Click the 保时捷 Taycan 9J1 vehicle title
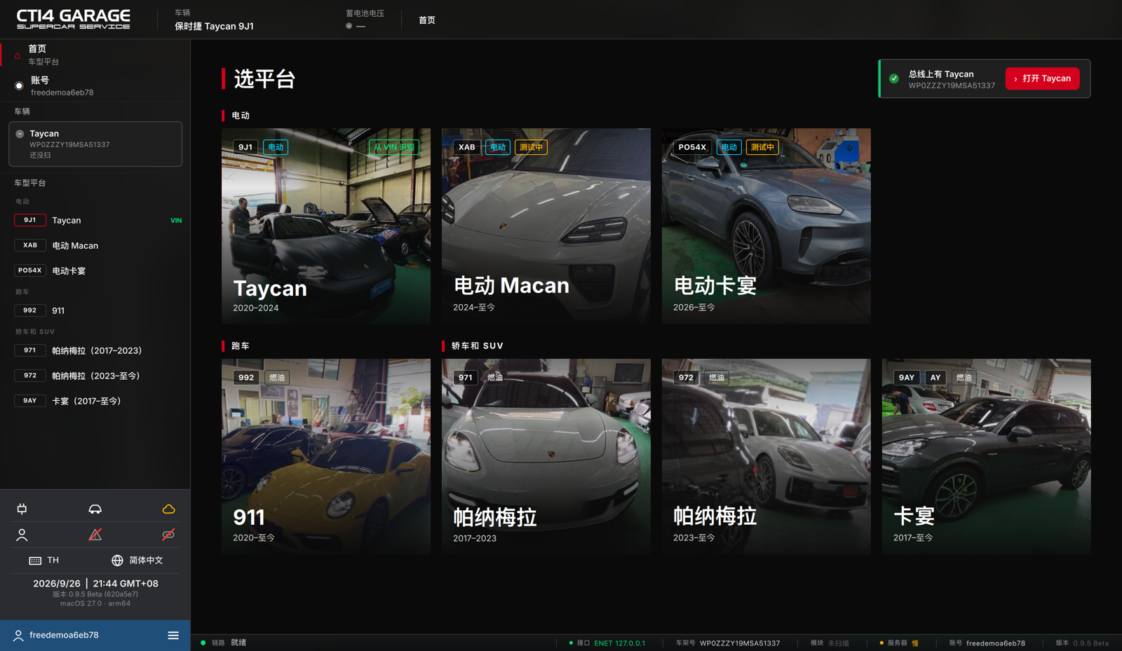The height and width of the screenshot is (651, 1122). point(214,27)
